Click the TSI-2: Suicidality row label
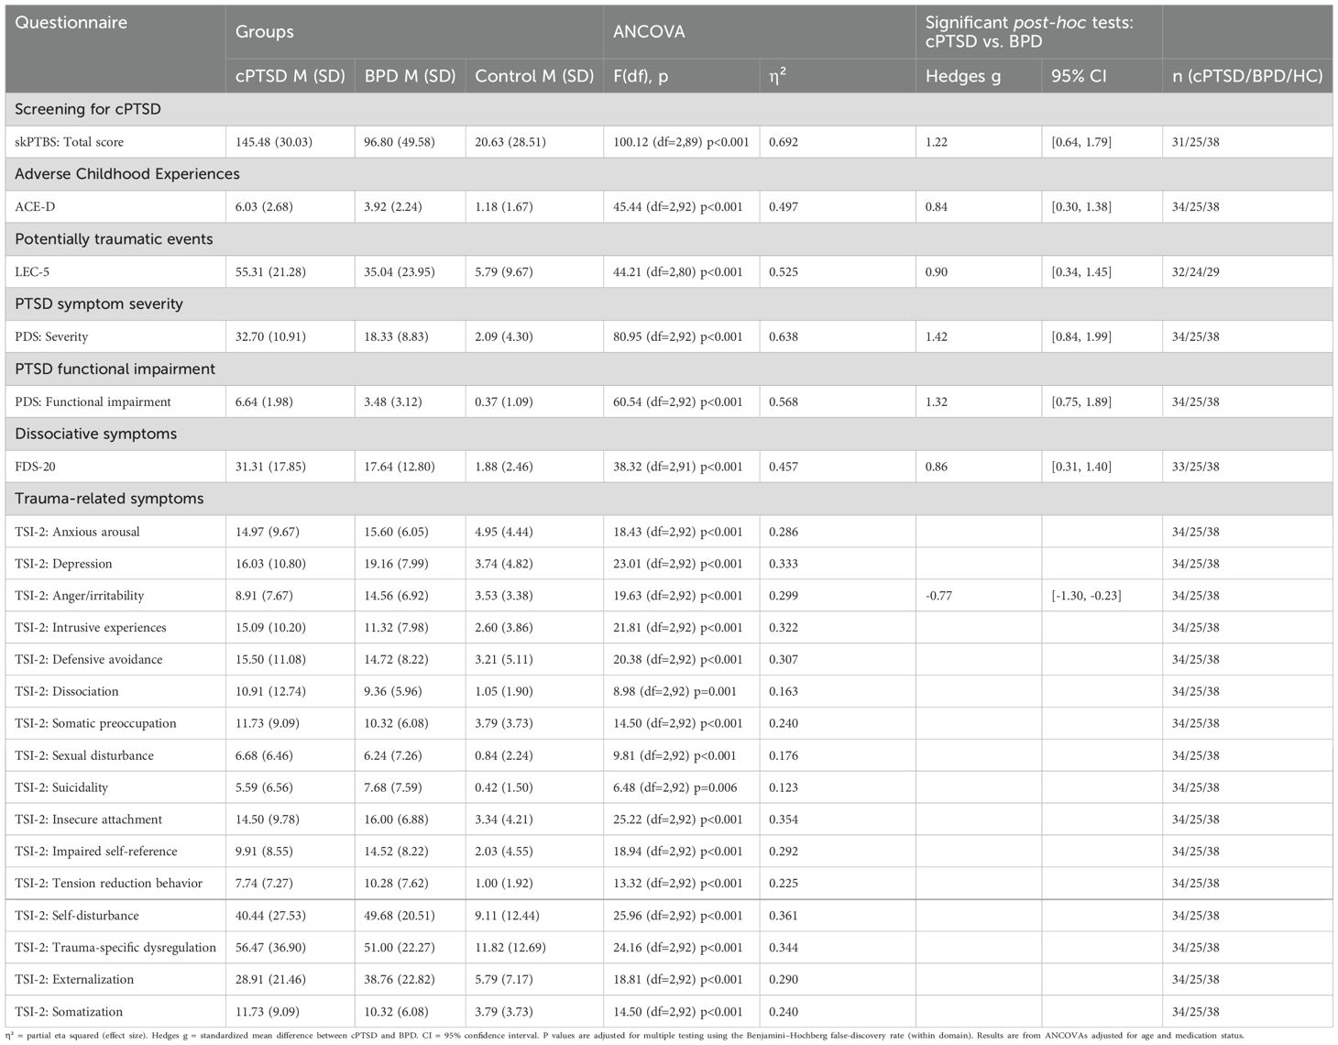 point(61,787)
